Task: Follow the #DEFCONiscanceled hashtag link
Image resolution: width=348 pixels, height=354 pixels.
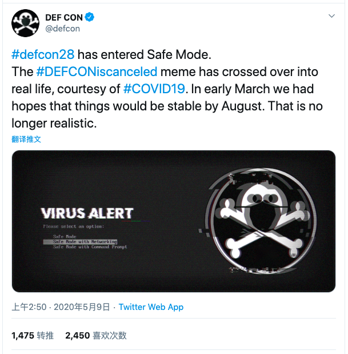Action: pyautogui.click(x=96, y=73)
